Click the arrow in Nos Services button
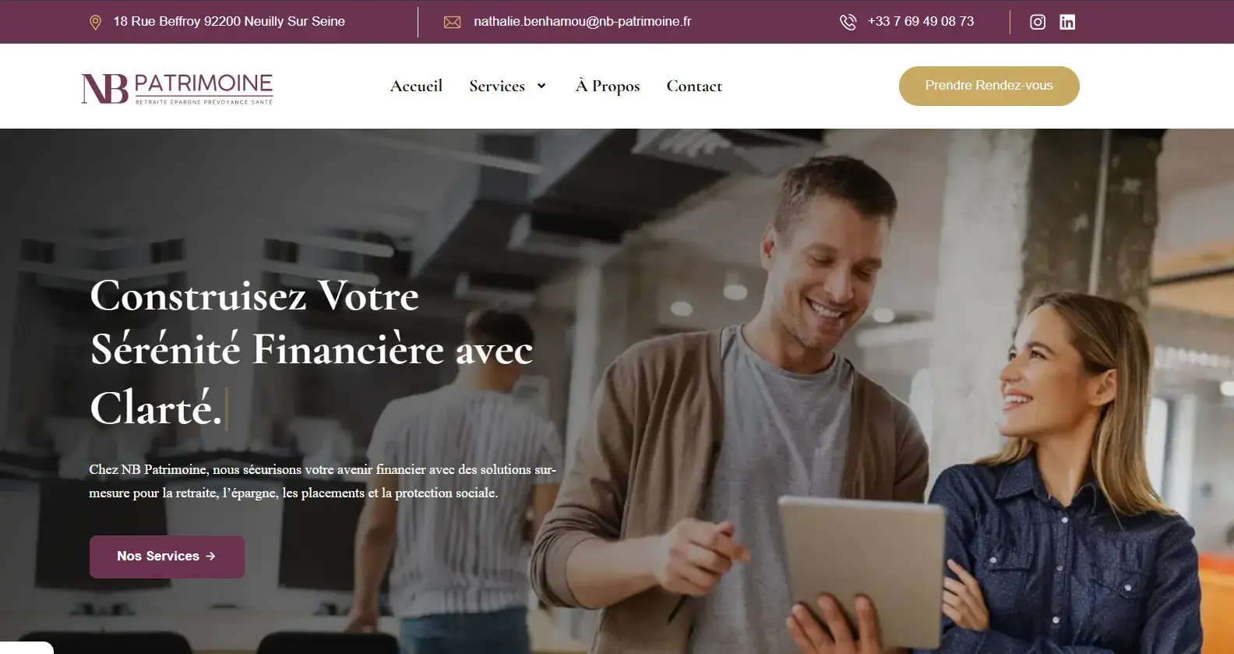Screen dimensions: 1234x654 [210, 556]
